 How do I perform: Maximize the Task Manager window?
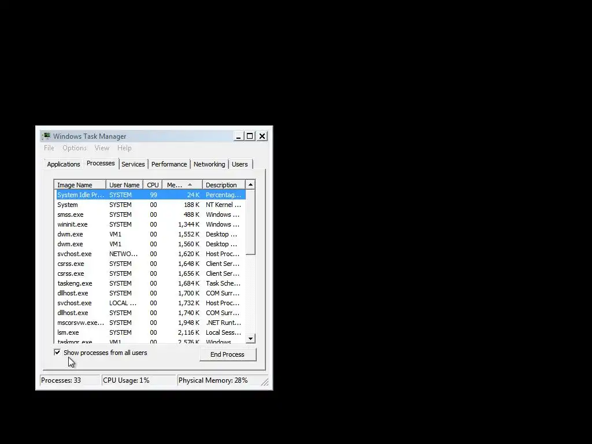(x=250, y=136)
